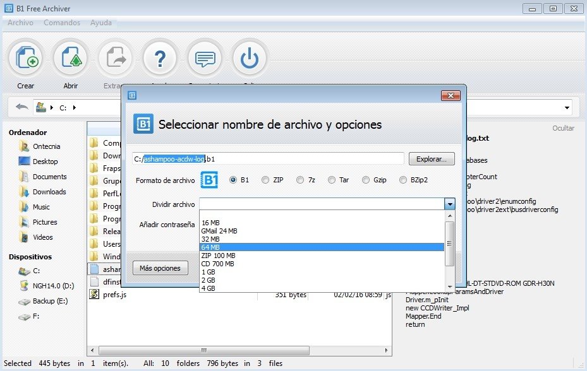This screenshot has width=587, height=371.
Task: Open the Comandos menu
Action: pos(62,23)
